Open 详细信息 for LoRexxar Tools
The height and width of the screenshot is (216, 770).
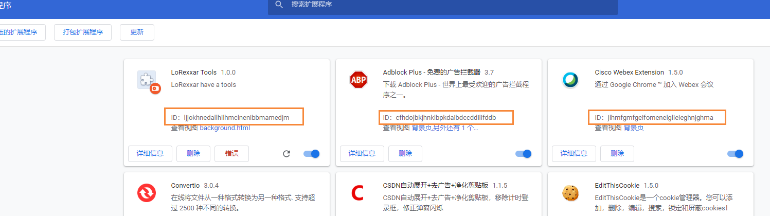[x=150, y=154]
